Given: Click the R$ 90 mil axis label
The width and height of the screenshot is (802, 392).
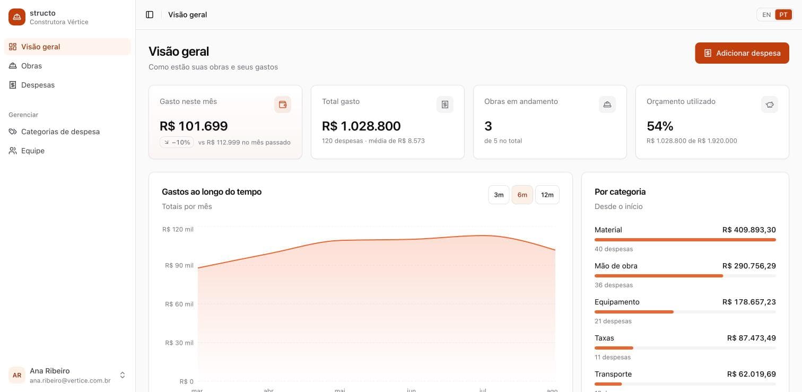Looking at the screenshot, I should pyautogui.click(x=179, y=265).
